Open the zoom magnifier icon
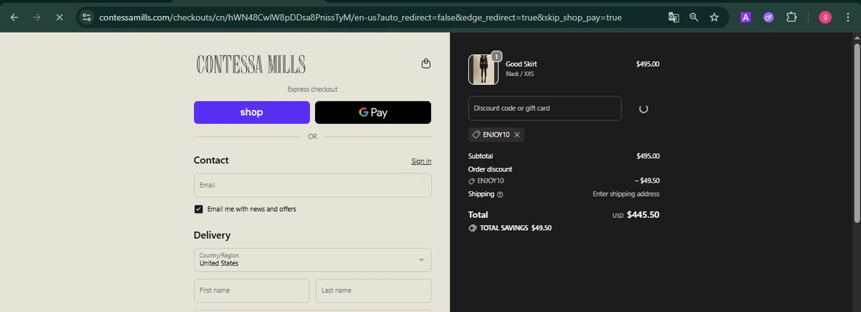The image size is (861, 312). [694, 17]
